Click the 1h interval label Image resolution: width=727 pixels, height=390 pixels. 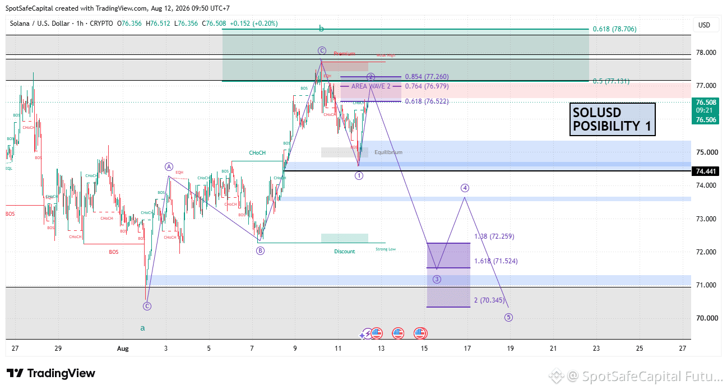pos(80,24)
